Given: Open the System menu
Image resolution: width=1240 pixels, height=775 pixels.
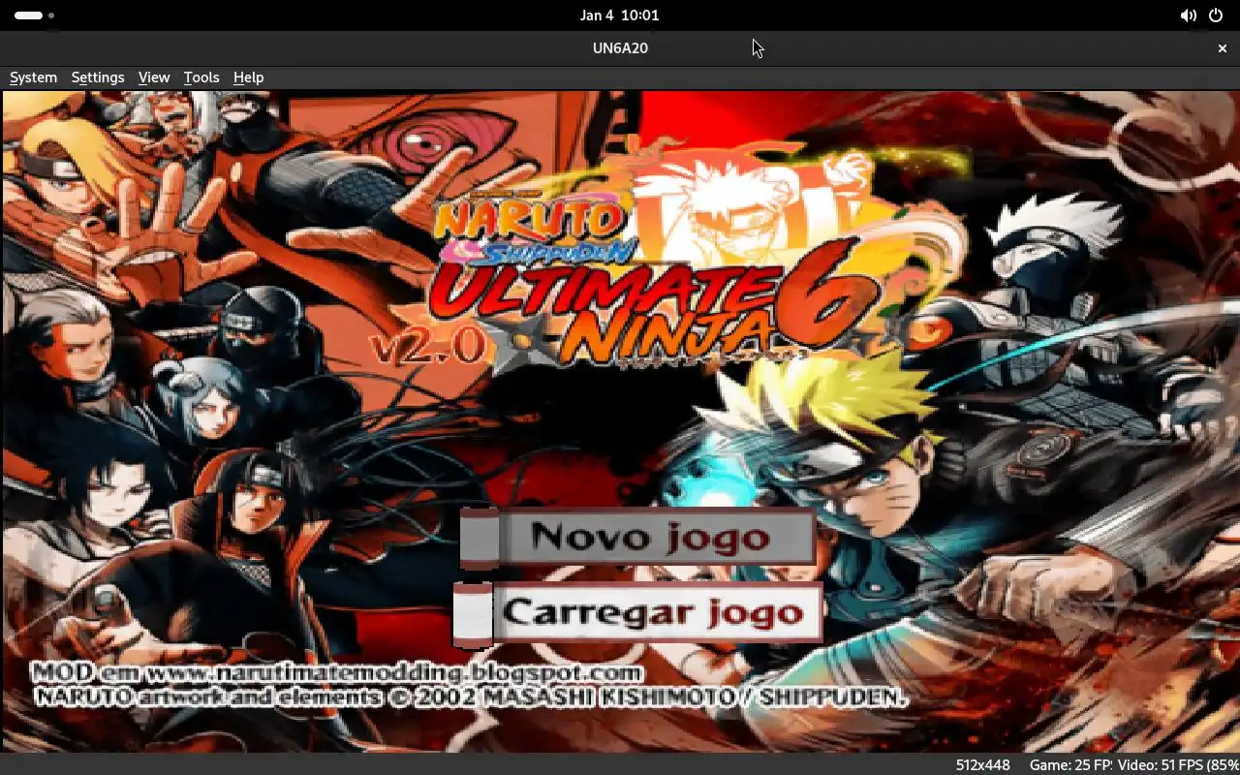Looking at the screenshot, I should [33, 77].
